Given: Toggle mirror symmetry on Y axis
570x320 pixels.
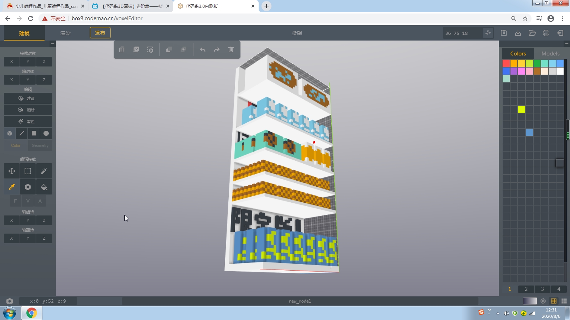Looking at the screenshot, I should pyautogui.click(x=28, y=62).
